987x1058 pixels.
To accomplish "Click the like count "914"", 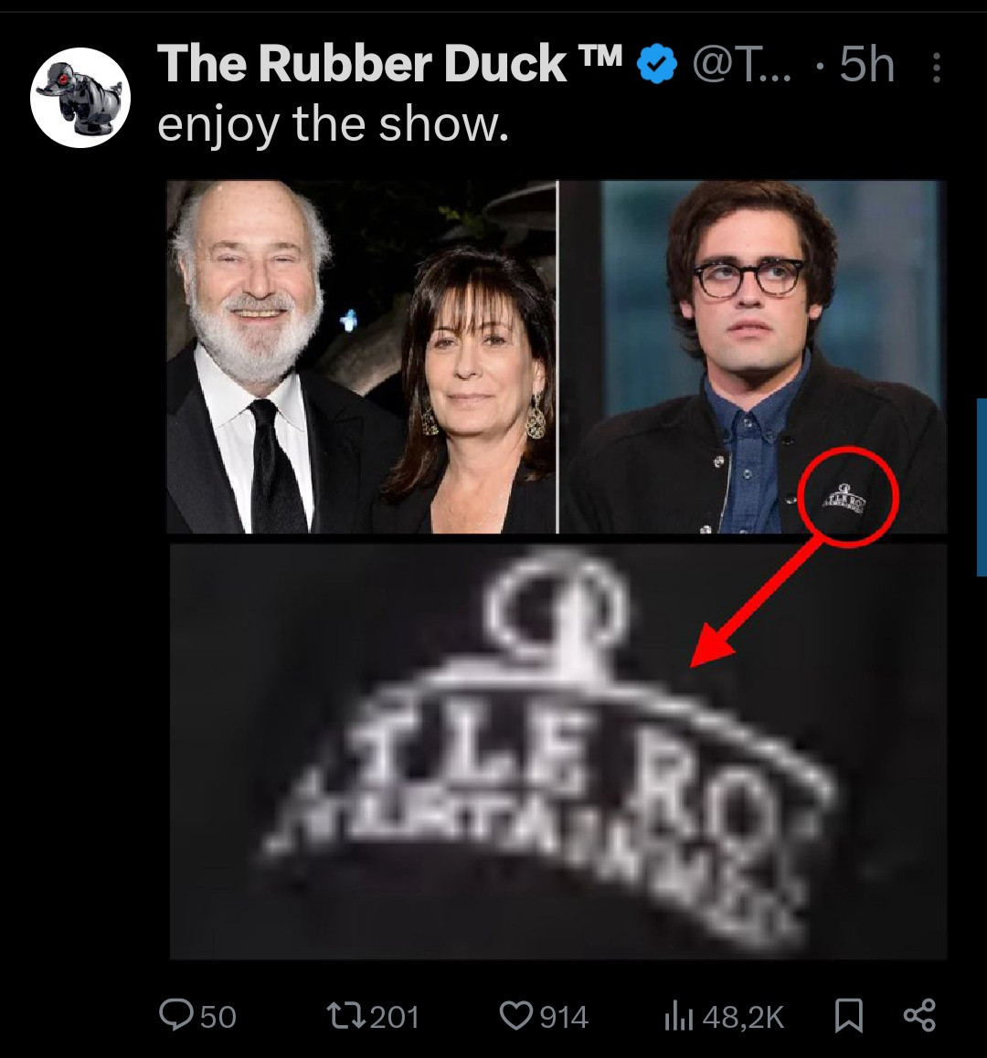I will [x=564, y=1017].
